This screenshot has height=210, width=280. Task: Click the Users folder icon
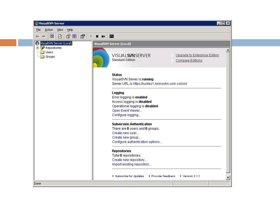coord(42,52)
